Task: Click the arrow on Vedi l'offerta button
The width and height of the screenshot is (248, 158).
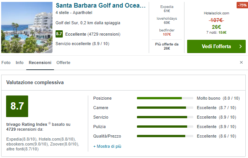Action: pos(240,47)
